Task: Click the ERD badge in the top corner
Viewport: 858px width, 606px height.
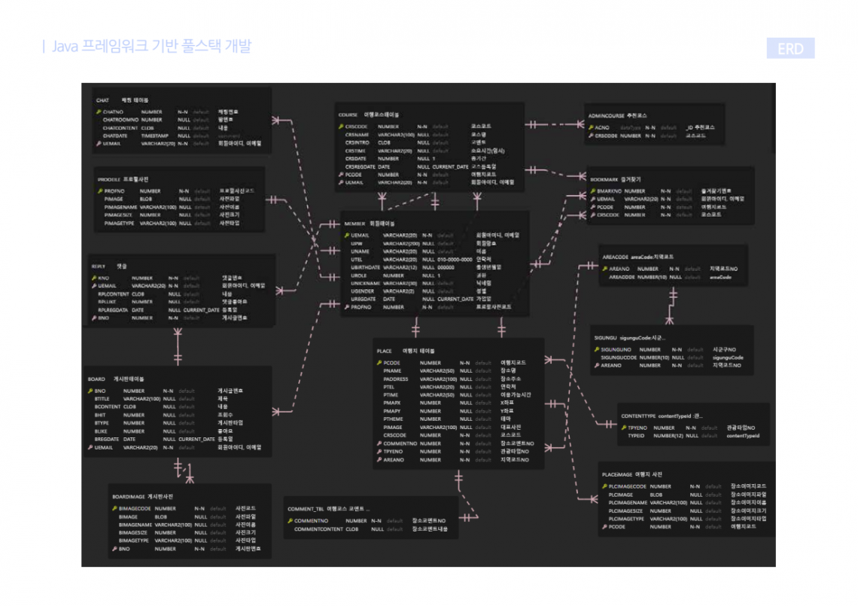Action: point(790,48)
